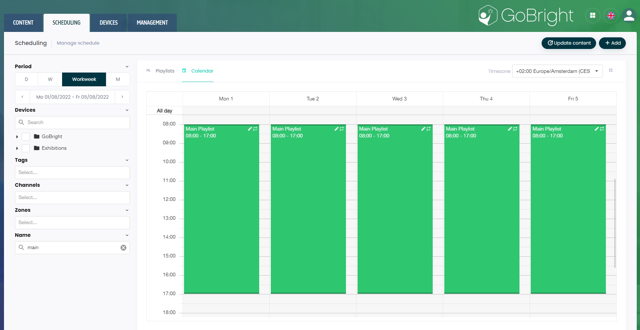Switch to Calendar view
This screenshot has height=330, width=640.
[x=198, y=71]
